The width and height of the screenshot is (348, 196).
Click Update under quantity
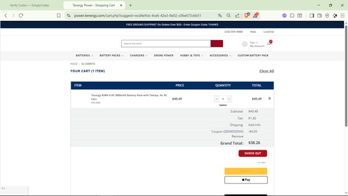click(x=223, y=105)
